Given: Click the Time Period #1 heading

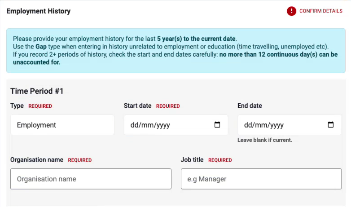Looking at the screenshot, I should 37,91.
